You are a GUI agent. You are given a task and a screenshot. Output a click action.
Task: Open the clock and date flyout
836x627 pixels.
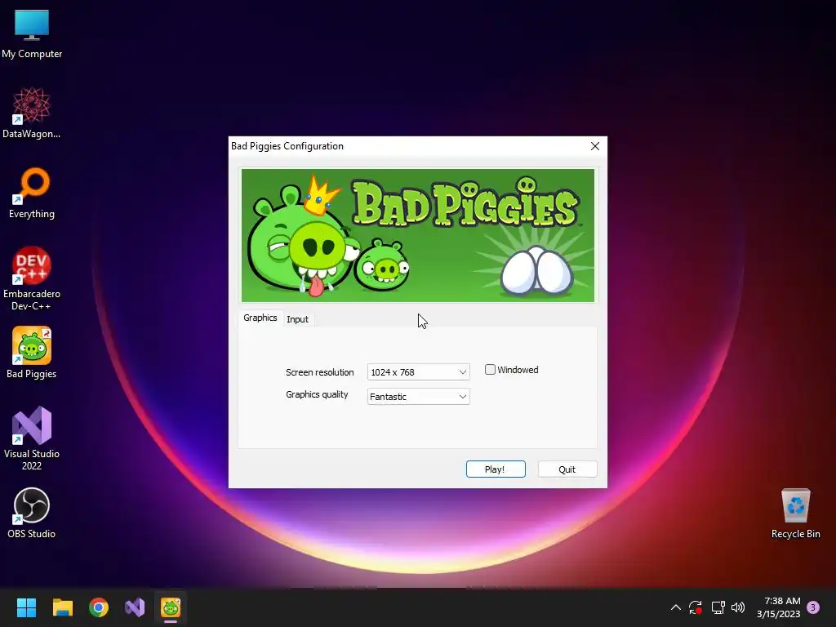tap(778, 607)
